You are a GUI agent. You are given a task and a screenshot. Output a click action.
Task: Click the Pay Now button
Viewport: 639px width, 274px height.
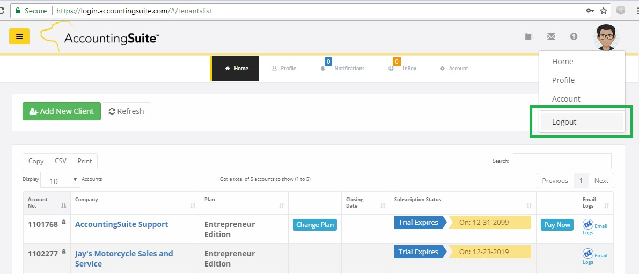(557, 224)
